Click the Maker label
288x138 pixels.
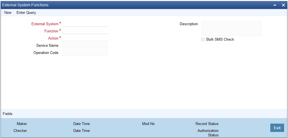pyautogui.click(x=22, y=124)
